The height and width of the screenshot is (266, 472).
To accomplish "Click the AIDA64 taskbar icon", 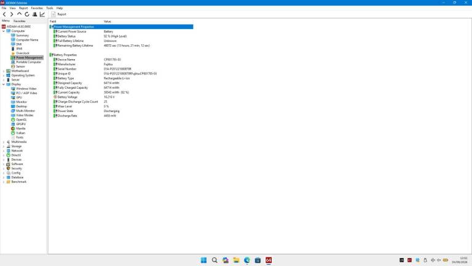I will 269,260.
